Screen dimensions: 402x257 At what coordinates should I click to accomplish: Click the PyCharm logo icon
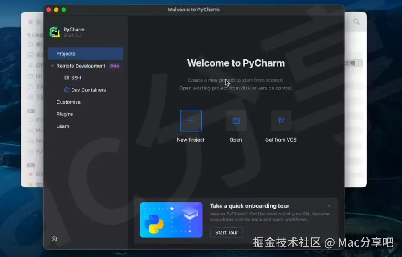tap(55, 32)
